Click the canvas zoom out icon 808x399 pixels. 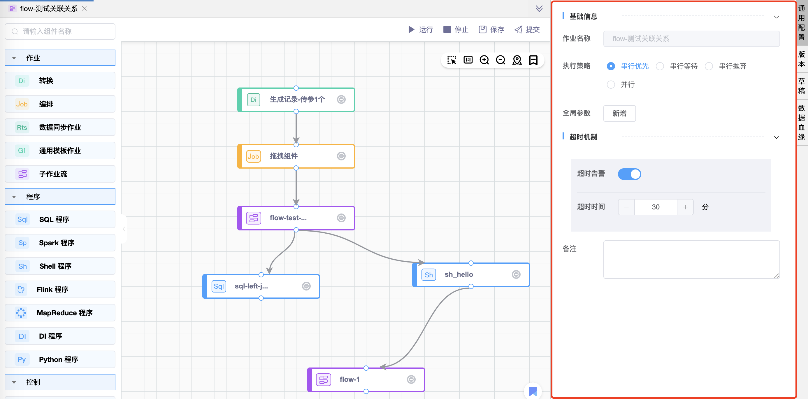pos(500,60)
